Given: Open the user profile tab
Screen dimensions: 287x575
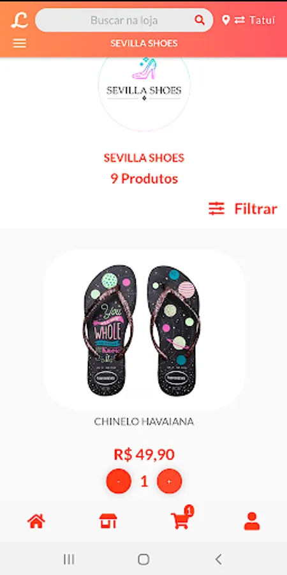Looking at the screenshot, I should click(252, 521).
